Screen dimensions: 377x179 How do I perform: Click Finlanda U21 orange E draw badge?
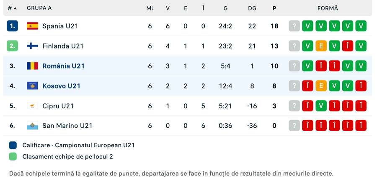[x=321, y=46]
